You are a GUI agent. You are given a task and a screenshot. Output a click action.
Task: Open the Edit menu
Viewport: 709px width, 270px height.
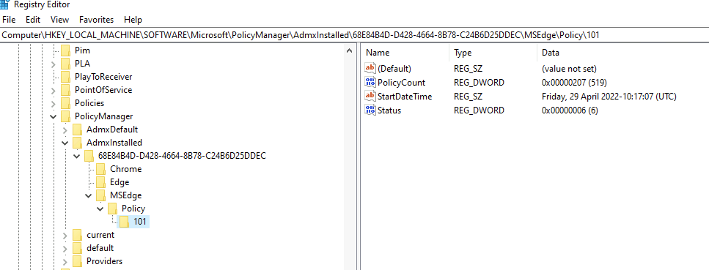33,20
